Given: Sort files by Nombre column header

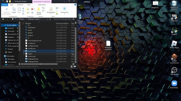Looking at the screenshot, I should click(28, 23).
